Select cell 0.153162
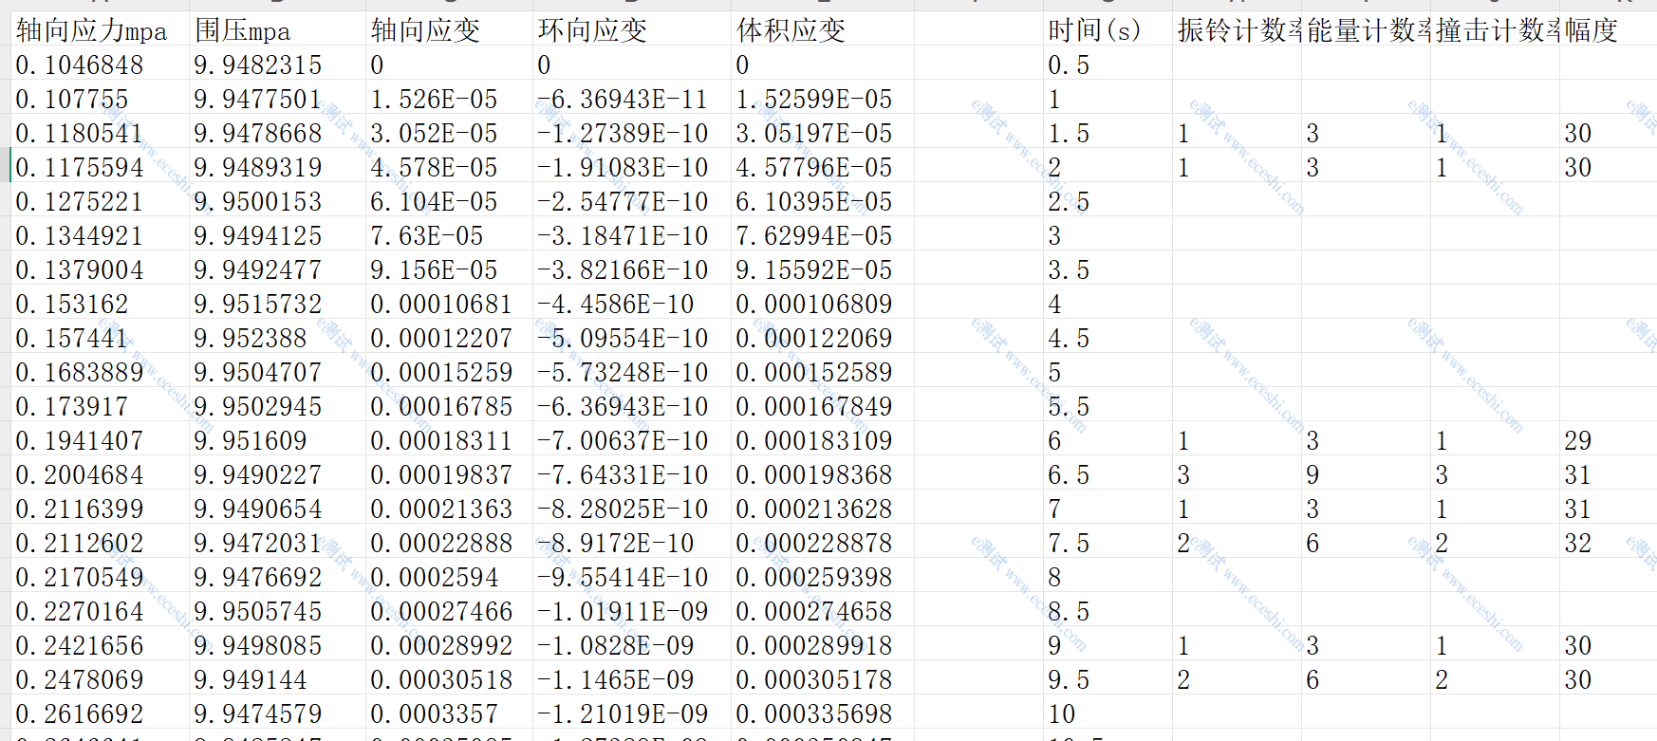1657x741 pixels. tap(101, 303)
